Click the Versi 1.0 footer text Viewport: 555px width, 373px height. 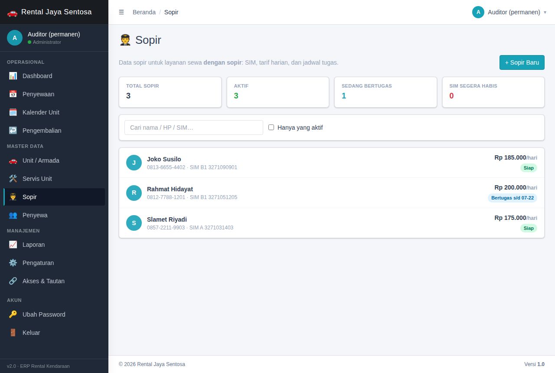point(534,364)
